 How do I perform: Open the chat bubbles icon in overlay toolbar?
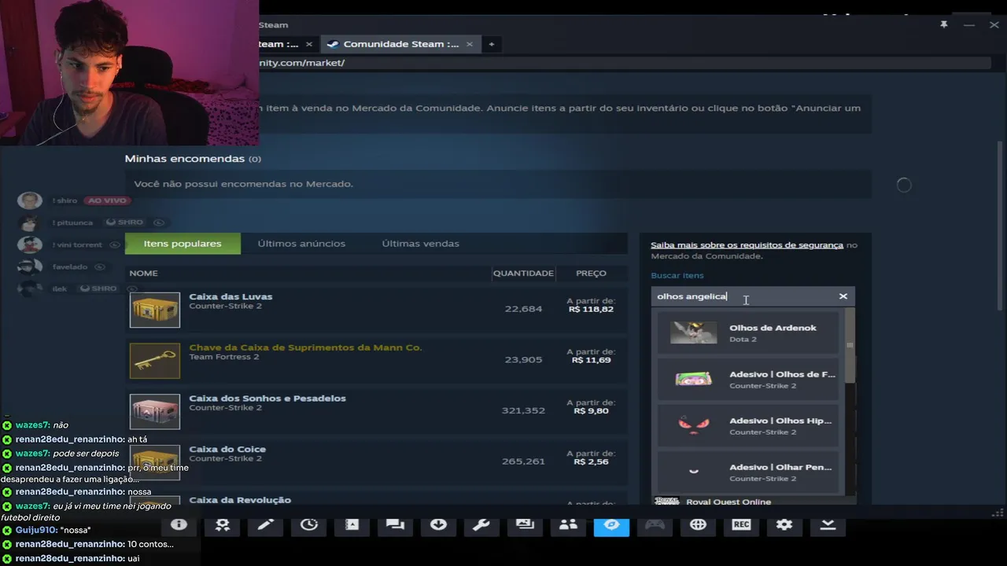[x=395, y=524]
